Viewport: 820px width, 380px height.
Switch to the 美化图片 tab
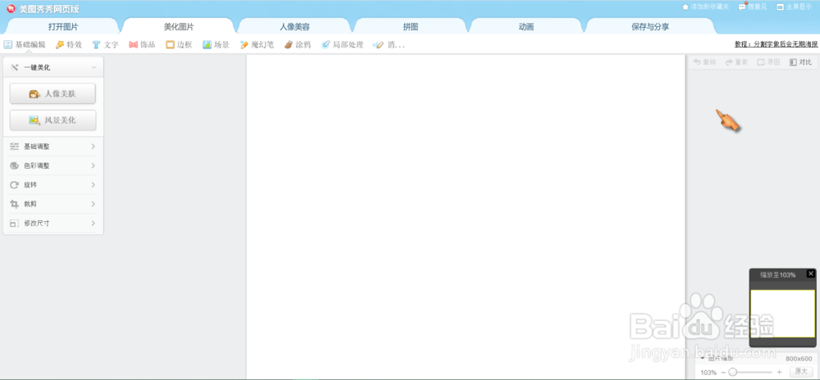click(x=178, y=27)
